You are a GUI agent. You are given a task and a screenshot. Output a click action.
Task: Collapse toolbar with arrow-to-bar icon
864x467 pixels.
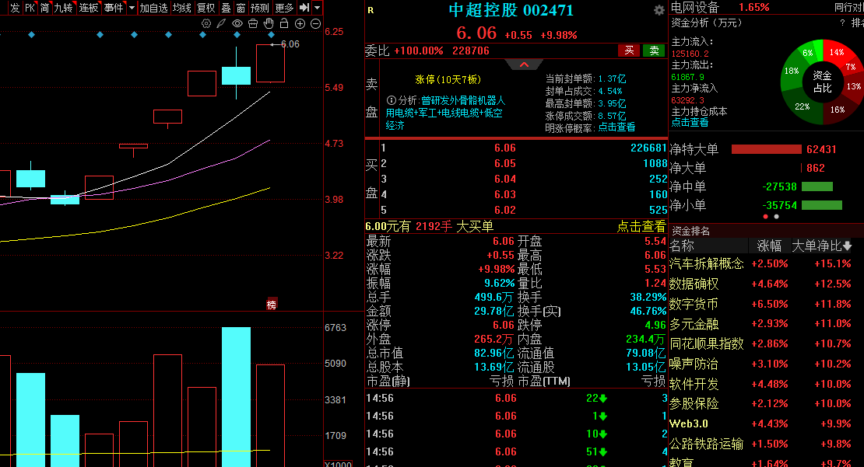[304, 8]
